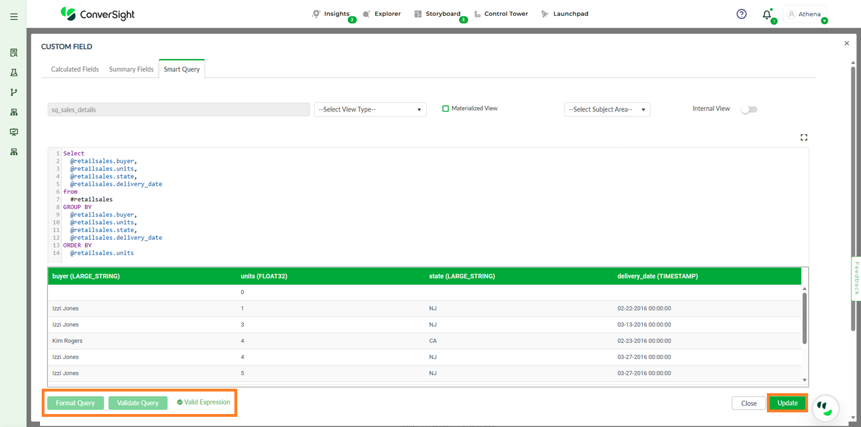This screenshot has height=427, width=861.
Task: Expand query editor to fullscreen
Action: pyautogui.click(x=804, y=137)
